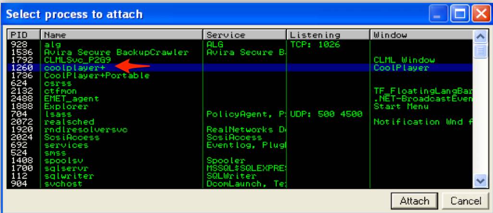Select the ScsiAccess process name
Screen dimensions: 493x213
pyautogui.click(x=72, y=137)
